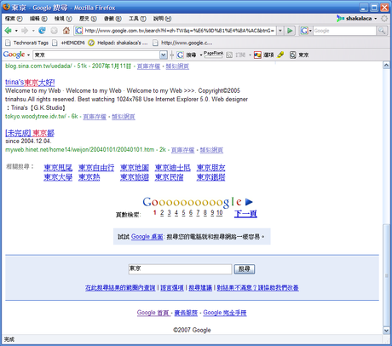
Task: Click the Google toolbar logo
Action: (14, 55)
